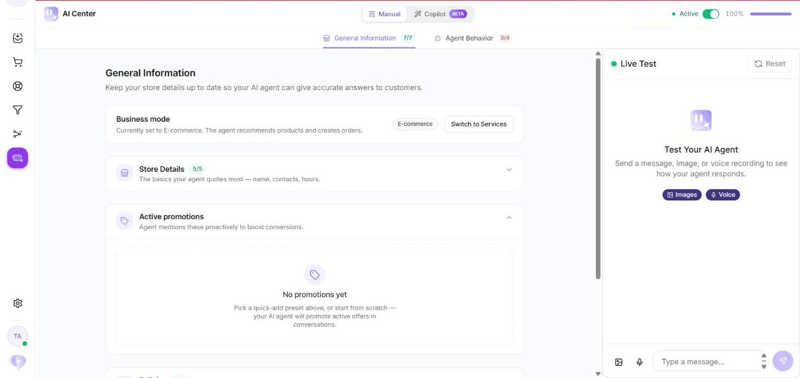Open settings gear in the sidebar

tap(18, 303)
